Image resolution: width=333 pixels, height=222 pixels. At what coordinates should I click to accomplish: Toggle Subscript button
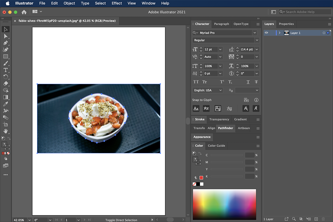pos(230,82)
